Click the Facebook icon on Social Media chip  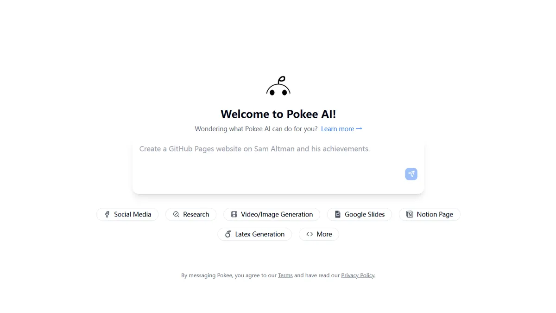click(107, 214)
